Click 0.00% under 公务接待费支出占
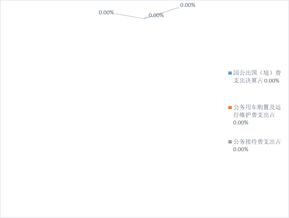Screen dimensions: 289x218 point(241,149)
